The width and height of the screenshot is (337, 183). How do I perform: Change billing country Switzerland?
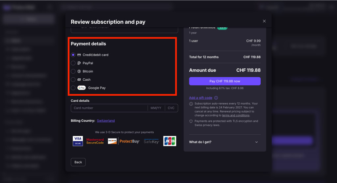tap(106, 121)
